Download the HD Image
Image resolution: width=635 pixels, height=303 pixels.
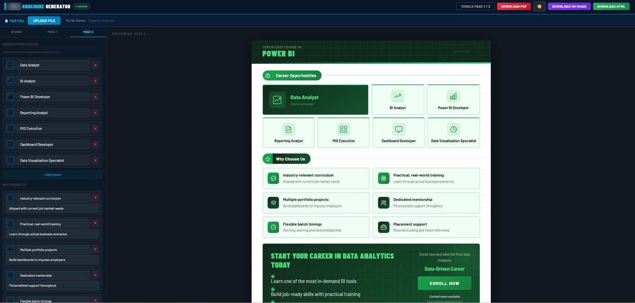point(569,6)
